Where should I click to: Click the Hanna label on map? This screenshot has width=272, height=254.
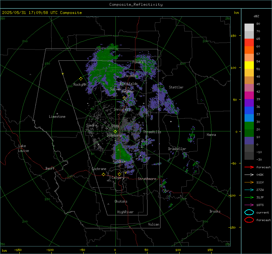coord(211,135)
